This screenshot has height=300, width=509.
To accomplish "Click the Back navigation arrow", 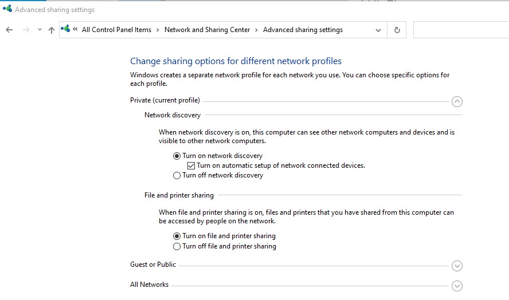I will (9, 30).
